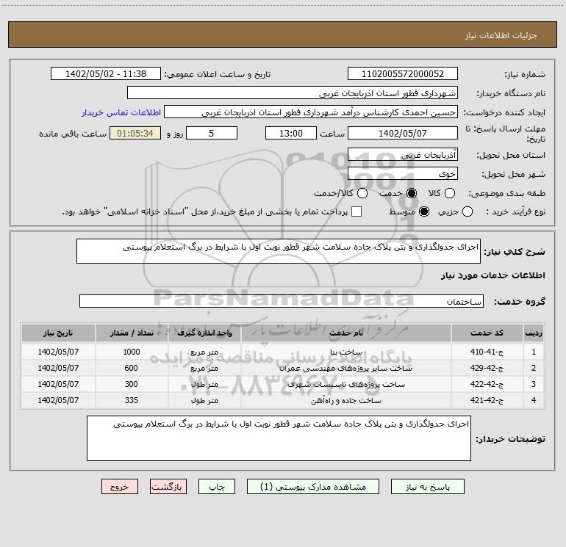Click service code ج-42-421
Viewport: 566px width, 547px height.
coord(487,401)
